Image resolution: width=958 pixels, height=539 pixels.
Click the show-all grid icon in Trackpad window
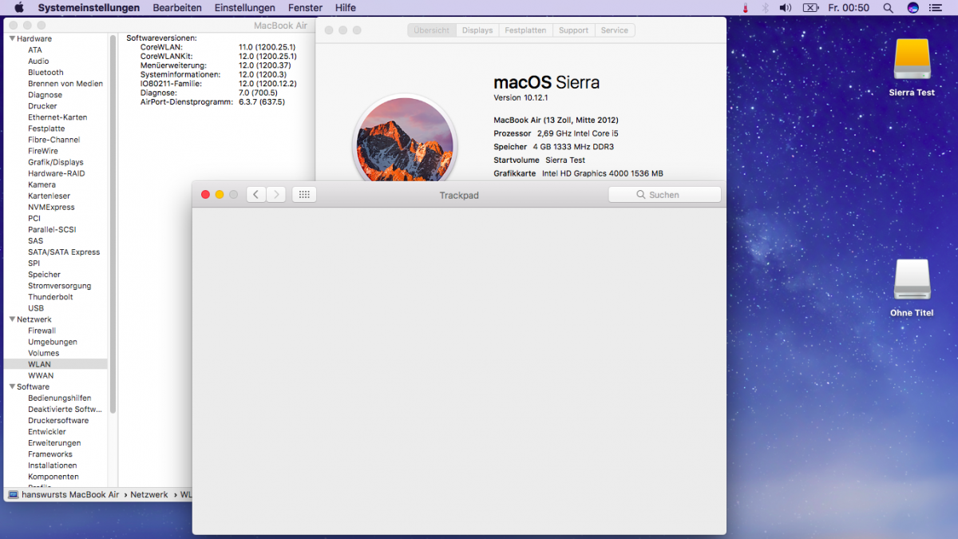click(304, 195)
